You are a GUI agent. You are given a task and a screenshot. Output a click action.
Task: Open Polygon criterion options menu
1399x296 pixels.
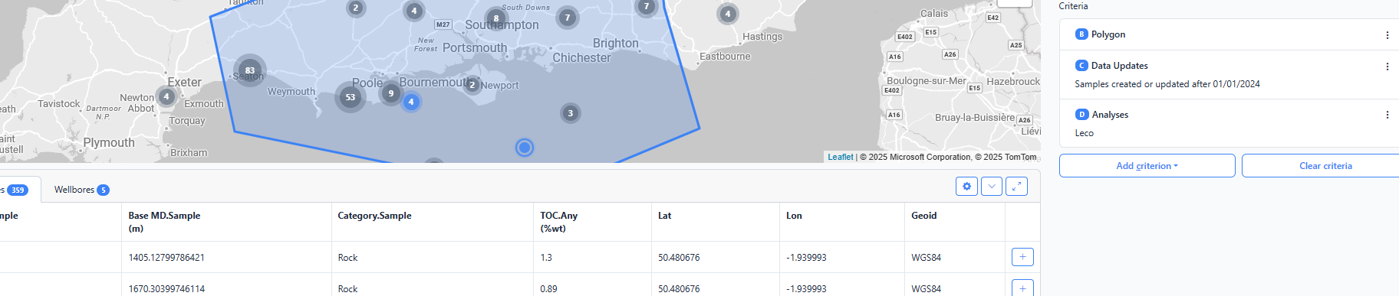pos(1387,34)
